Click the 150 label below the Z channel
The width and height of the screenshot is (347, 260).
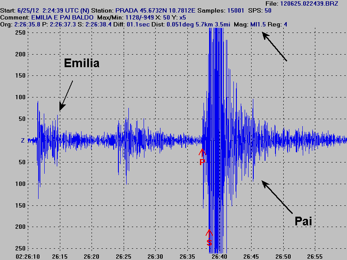(20, 205)
